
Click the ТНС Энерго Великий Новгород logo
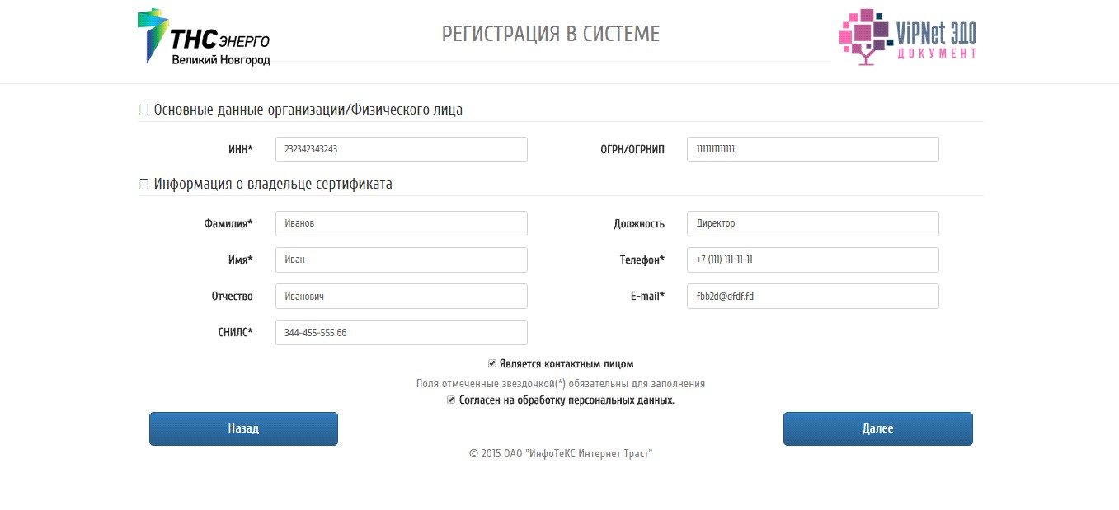tap(204, 37)
